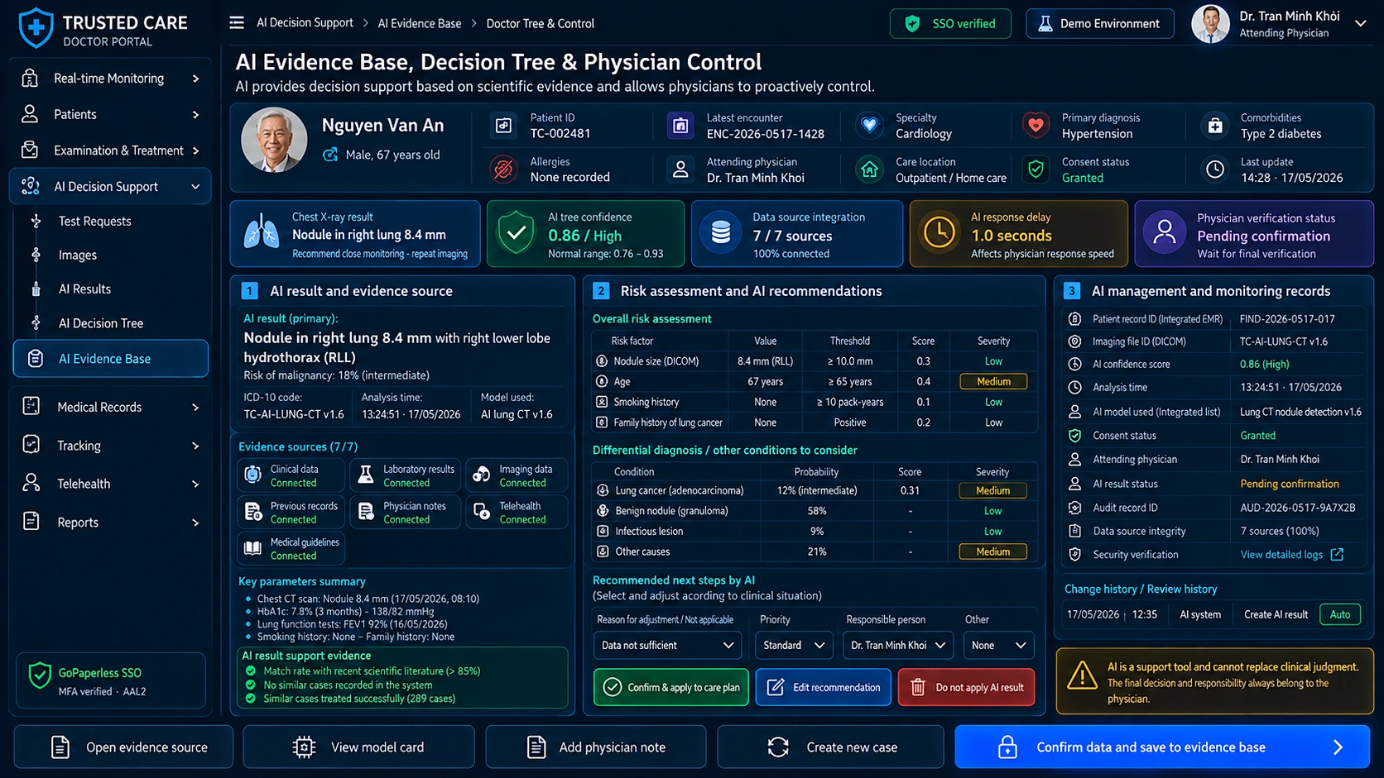Open View detailed logs link
The width and height of the screenshot is (1384, 778).
1281,555
